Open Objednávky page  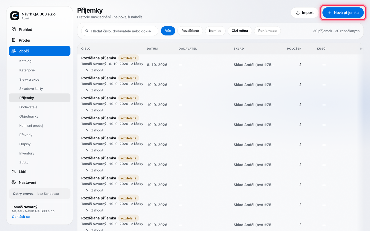[40, 116]
